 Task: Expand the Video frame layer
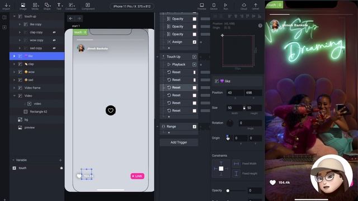(x=14, y=88)
